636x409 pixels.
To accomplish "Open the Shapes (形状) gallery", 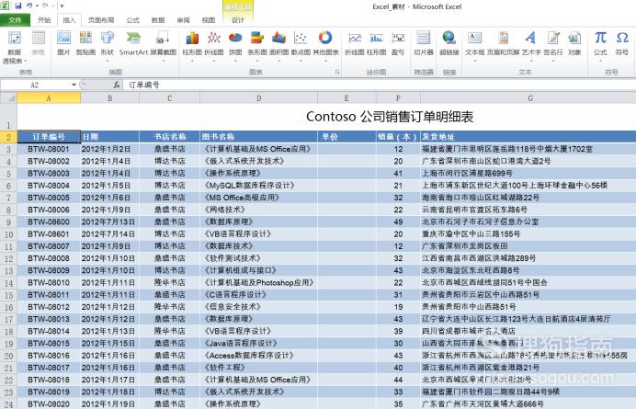I will click(108, 45).
